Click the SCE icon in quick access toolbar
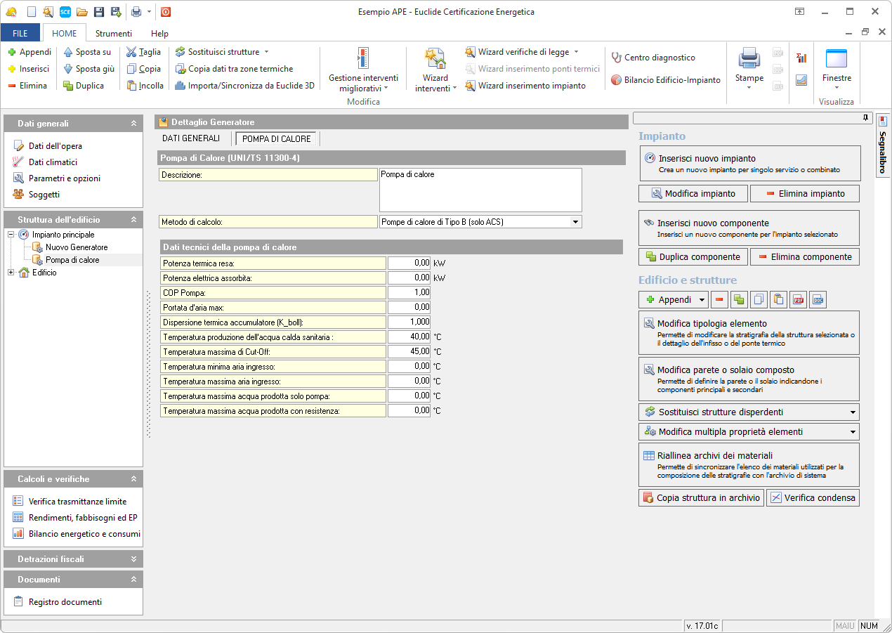This screenshot has width=892, height=633. pos(65,11)
